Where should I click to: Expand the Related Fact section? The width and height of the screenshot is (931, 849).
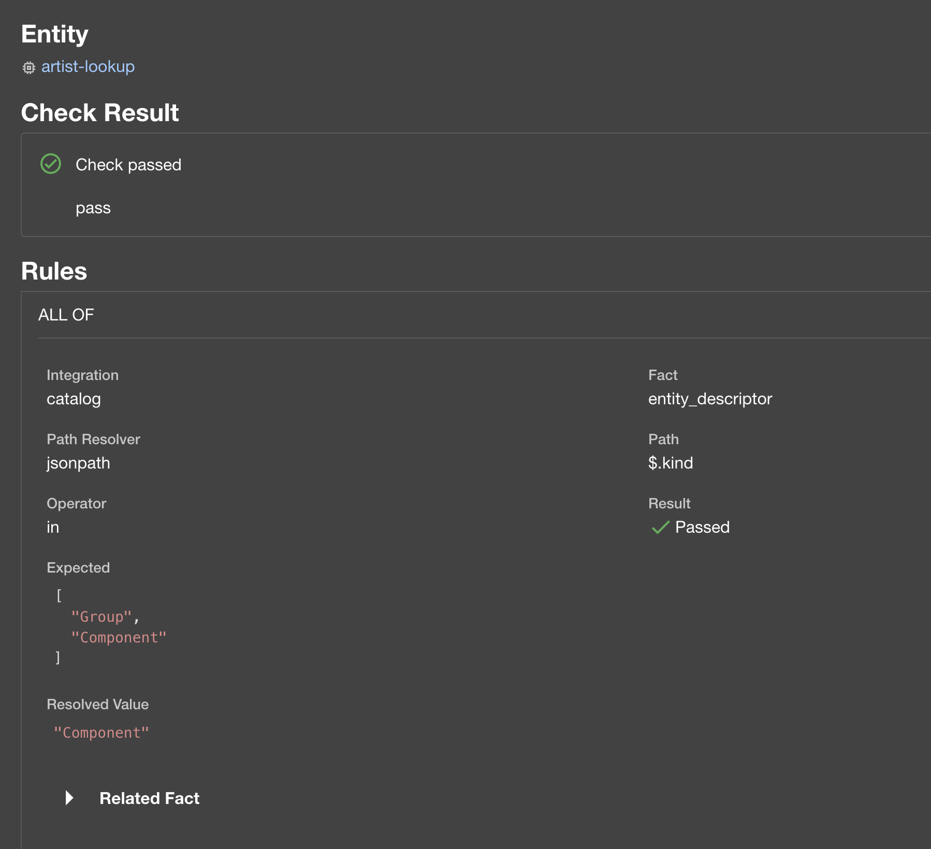tap(69, 798)
